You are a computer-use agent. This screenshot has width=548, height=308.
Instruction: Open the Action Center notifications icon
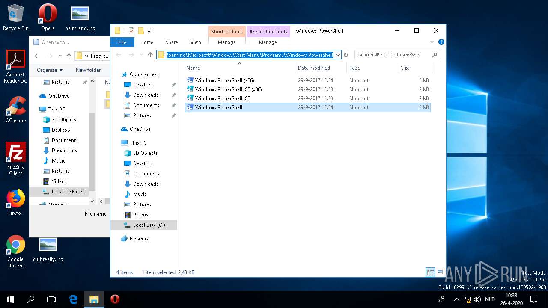tap(534, 299)
